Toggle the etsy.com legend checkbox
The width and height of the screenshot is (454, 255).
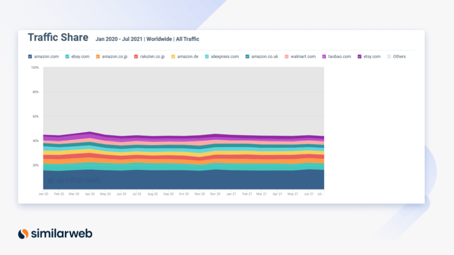359,57
